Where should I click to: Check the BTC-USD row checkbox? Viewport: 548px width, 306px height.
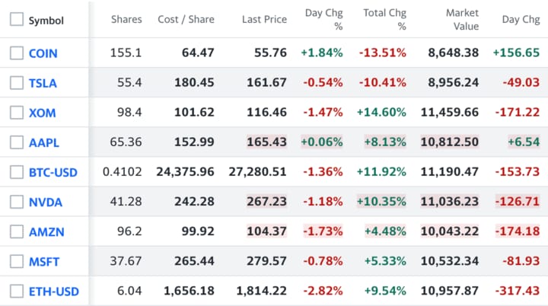pyautogui.click(x=17, y=172)
